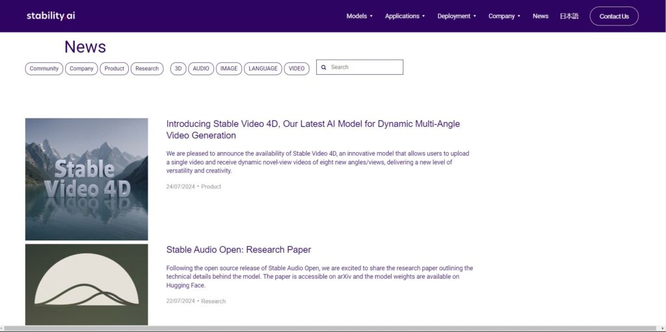This screenshot has width=666, height=332.
Task: Click the Stable Video 4D summary paragraph
Action: [x=317, y=162]
